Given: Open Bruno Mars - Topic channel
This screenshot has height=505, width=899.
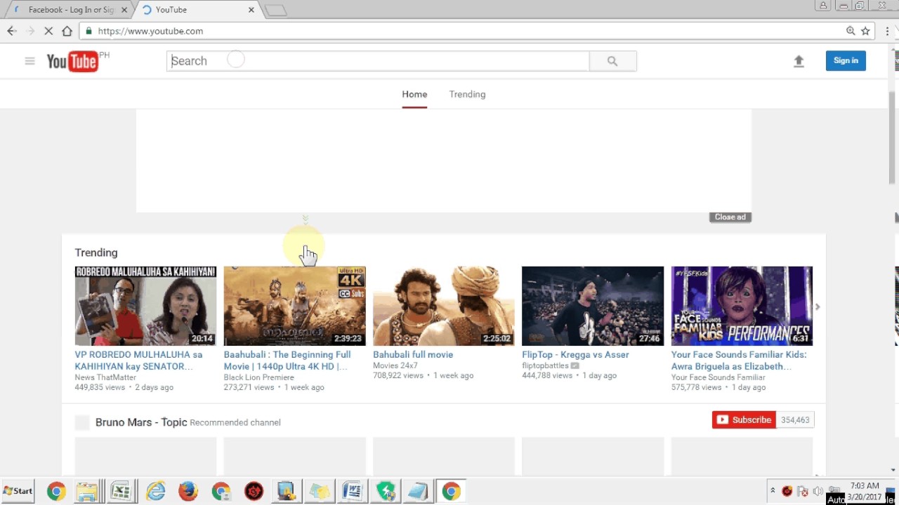Looking at the screenshot, I should pos(141,422).
